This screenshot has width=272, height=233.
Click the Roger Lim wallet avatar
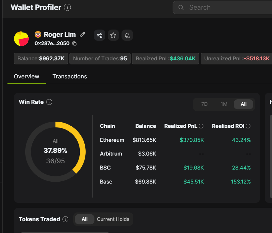21,39
